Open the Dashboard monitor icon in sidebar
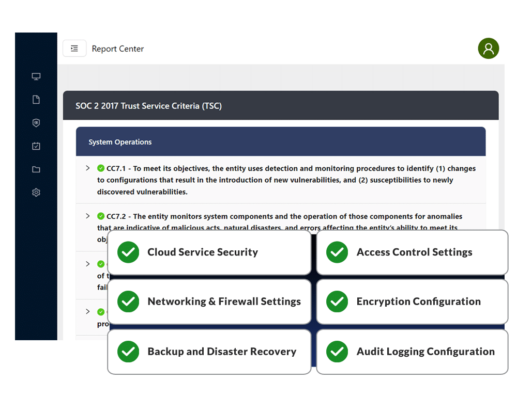This screenshot has width=517, height=413. (x=36, y=76)
